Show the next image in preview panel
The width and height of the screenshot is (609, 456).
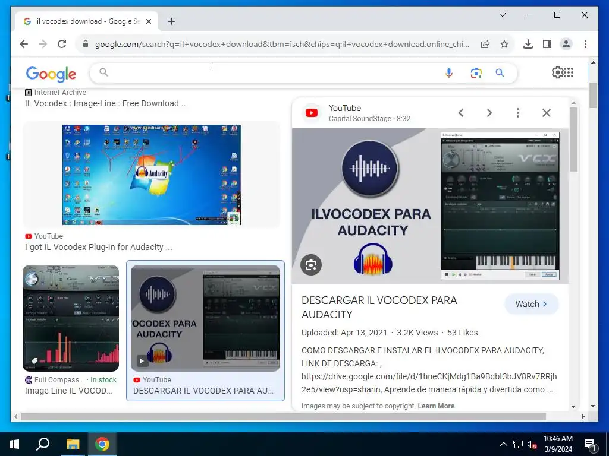(489, 113)
